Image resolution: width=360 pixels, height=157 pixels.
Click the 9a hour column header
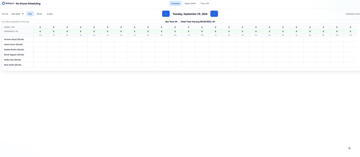point(162,35)
